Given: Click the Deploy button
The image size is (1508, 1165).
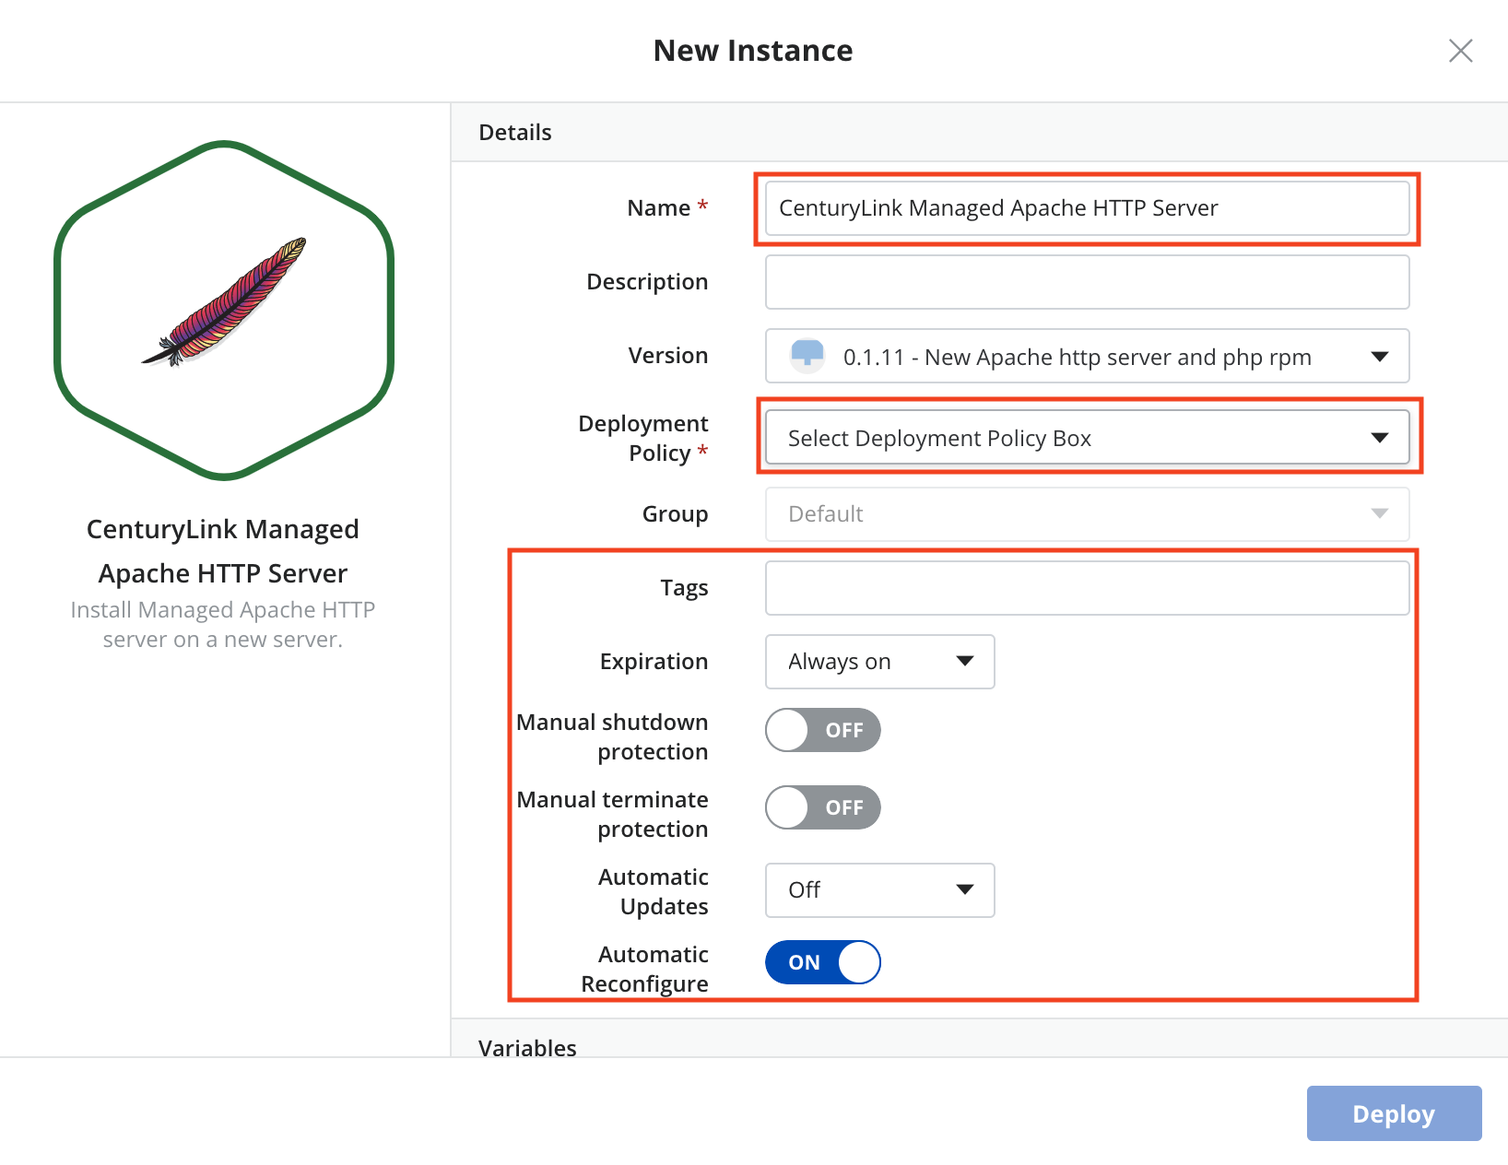Looking at the screenshot, I should 1394,1113.
